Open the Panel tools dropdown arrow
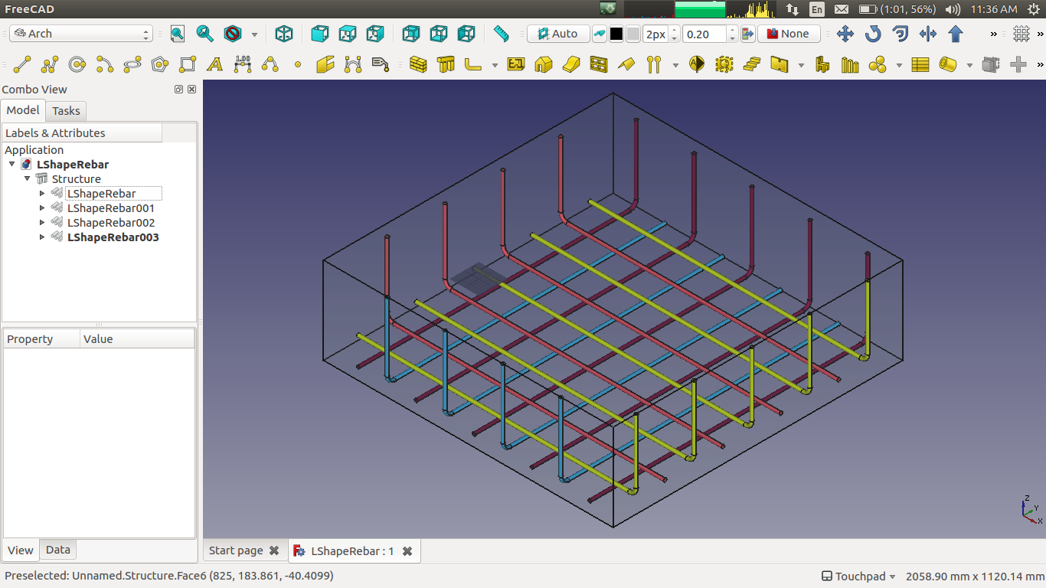The image size is (1046, 588). pyautogui.click(x=801, y=65)
